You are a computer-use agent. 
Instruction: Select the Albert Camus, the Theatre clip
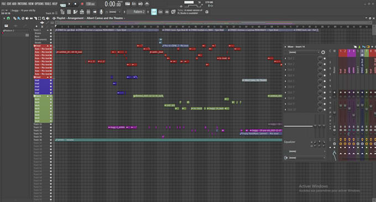click(254, 80)
